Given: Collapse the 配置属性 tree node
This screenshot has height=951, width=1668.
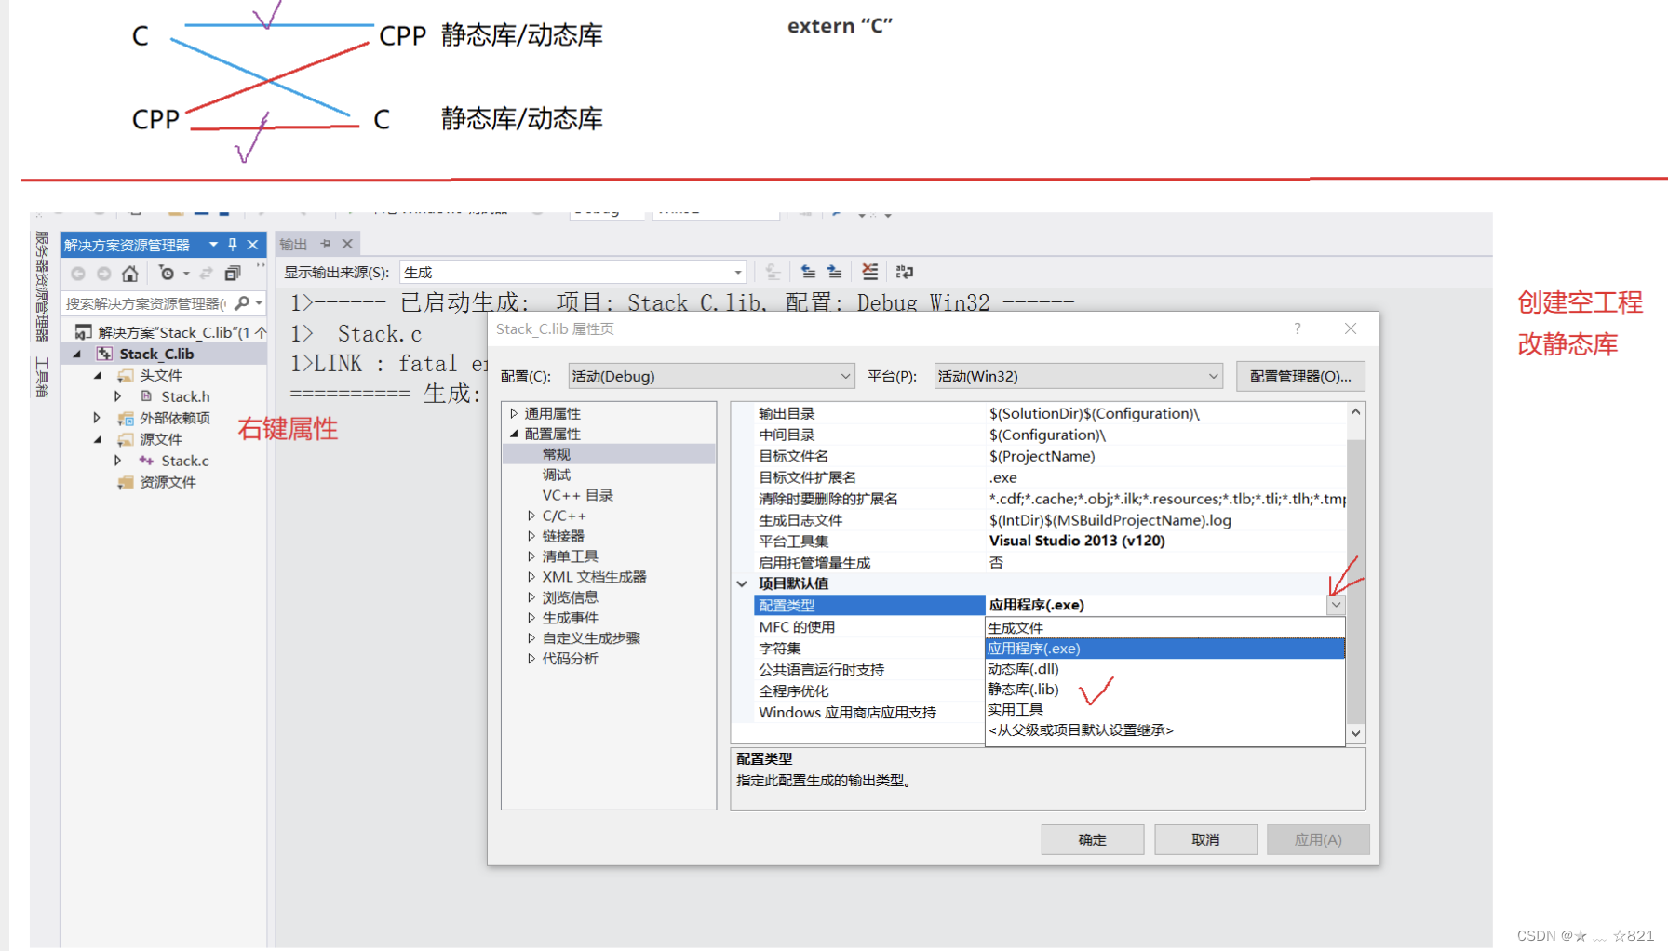Looking at the screenshot, I should (x=514, y=434).
